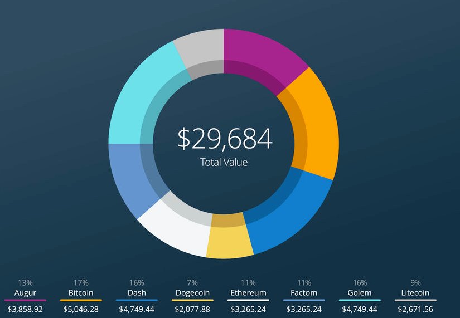Click the Litecoin legend label
Screen dimensions: 460x318
[415, 292]
